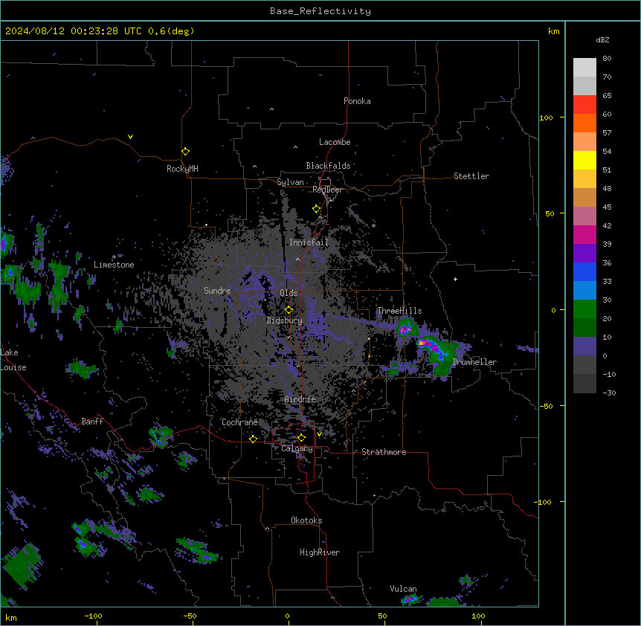Click the yellow marker above RockyMH
This screenshot has height=626, width=641.
point(185,151)
